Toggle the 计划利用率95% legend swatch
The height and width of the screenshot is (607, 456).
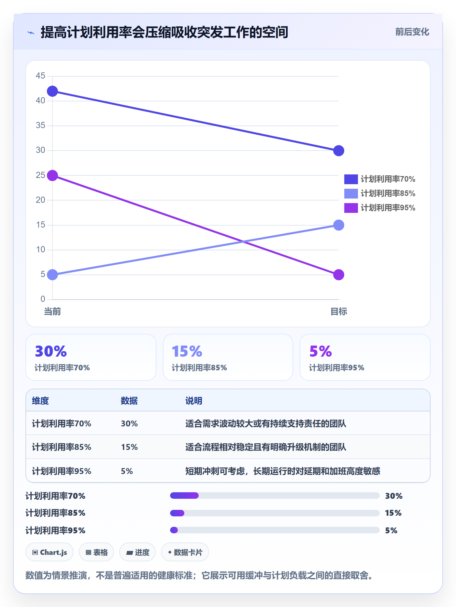tap(351, 208)
